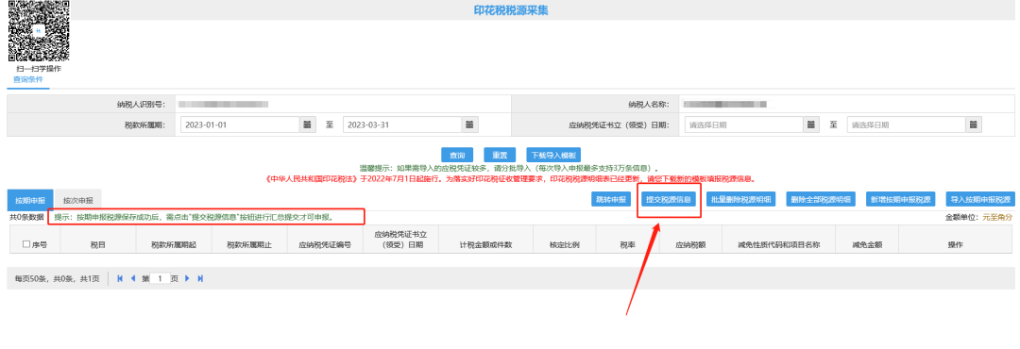Click the 印花税税源采集 page title
This screenshot has height=349, width=1020.
(511, 10)
